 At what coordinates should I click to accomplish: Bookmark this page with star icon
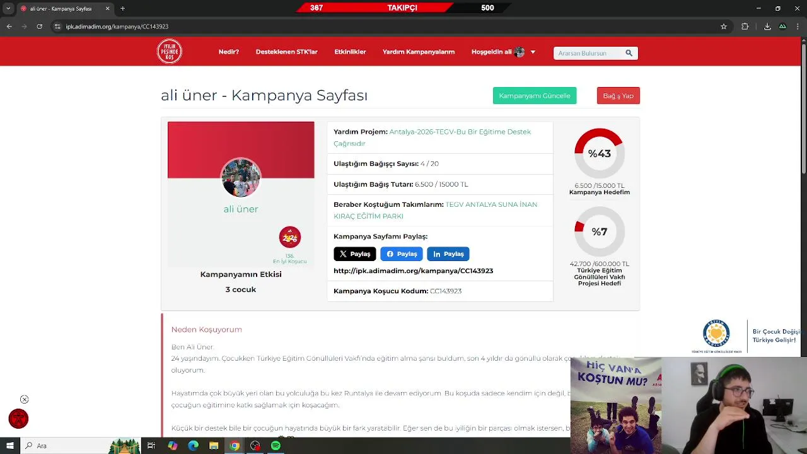point(724,26)
